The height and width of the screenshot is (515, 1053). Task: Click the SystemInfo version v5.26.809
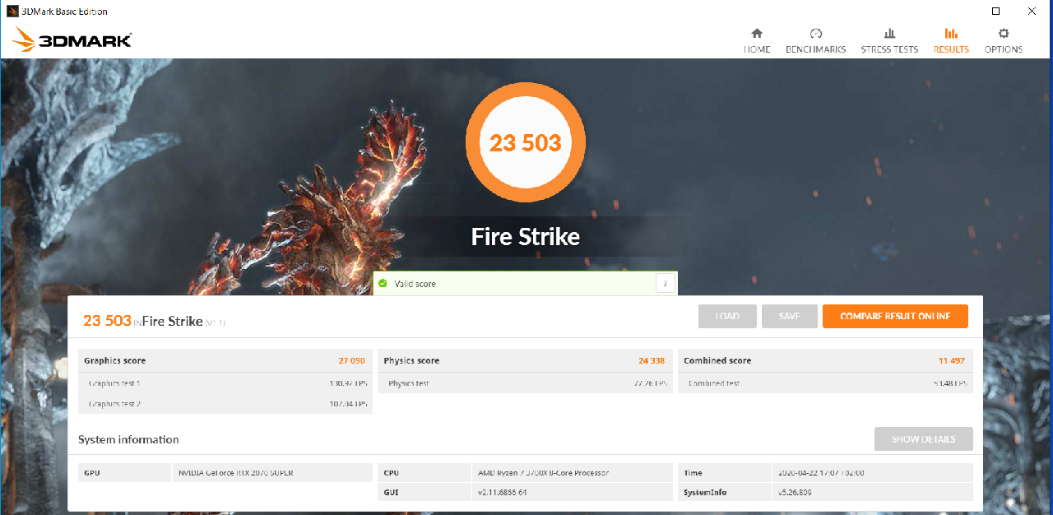tap(796, 492)
